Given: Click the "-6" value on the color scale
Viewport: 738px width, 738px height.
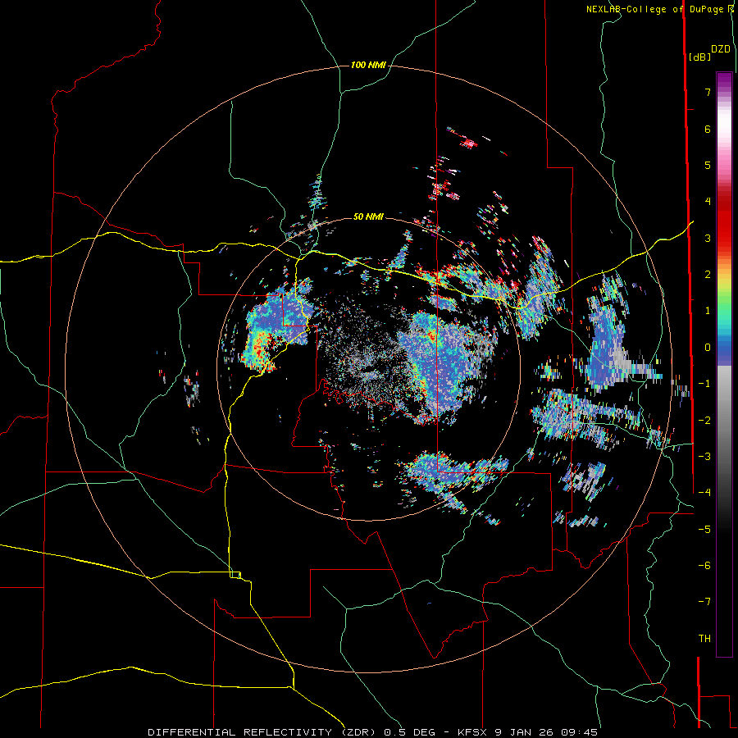Looking at the screenshot, I should [x=704, y=565].
